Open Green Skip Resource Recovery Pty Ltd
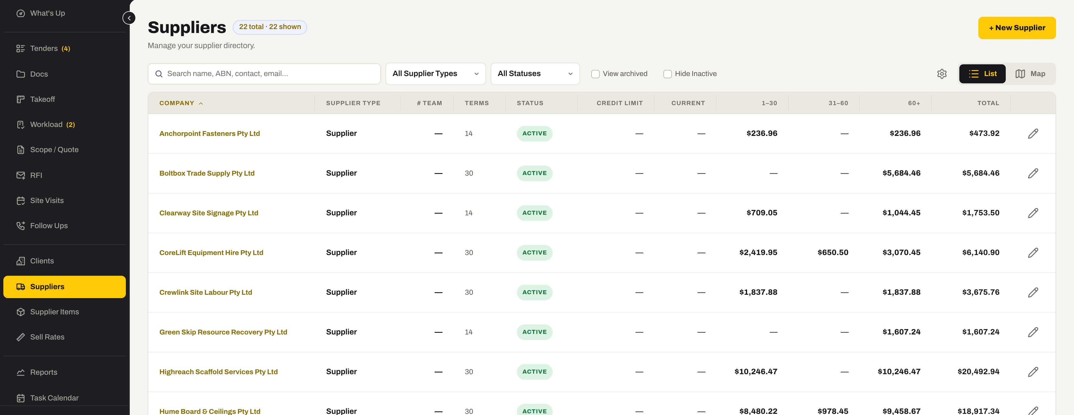The width and height of the screenshot is (1074, 415). point(223,332)
